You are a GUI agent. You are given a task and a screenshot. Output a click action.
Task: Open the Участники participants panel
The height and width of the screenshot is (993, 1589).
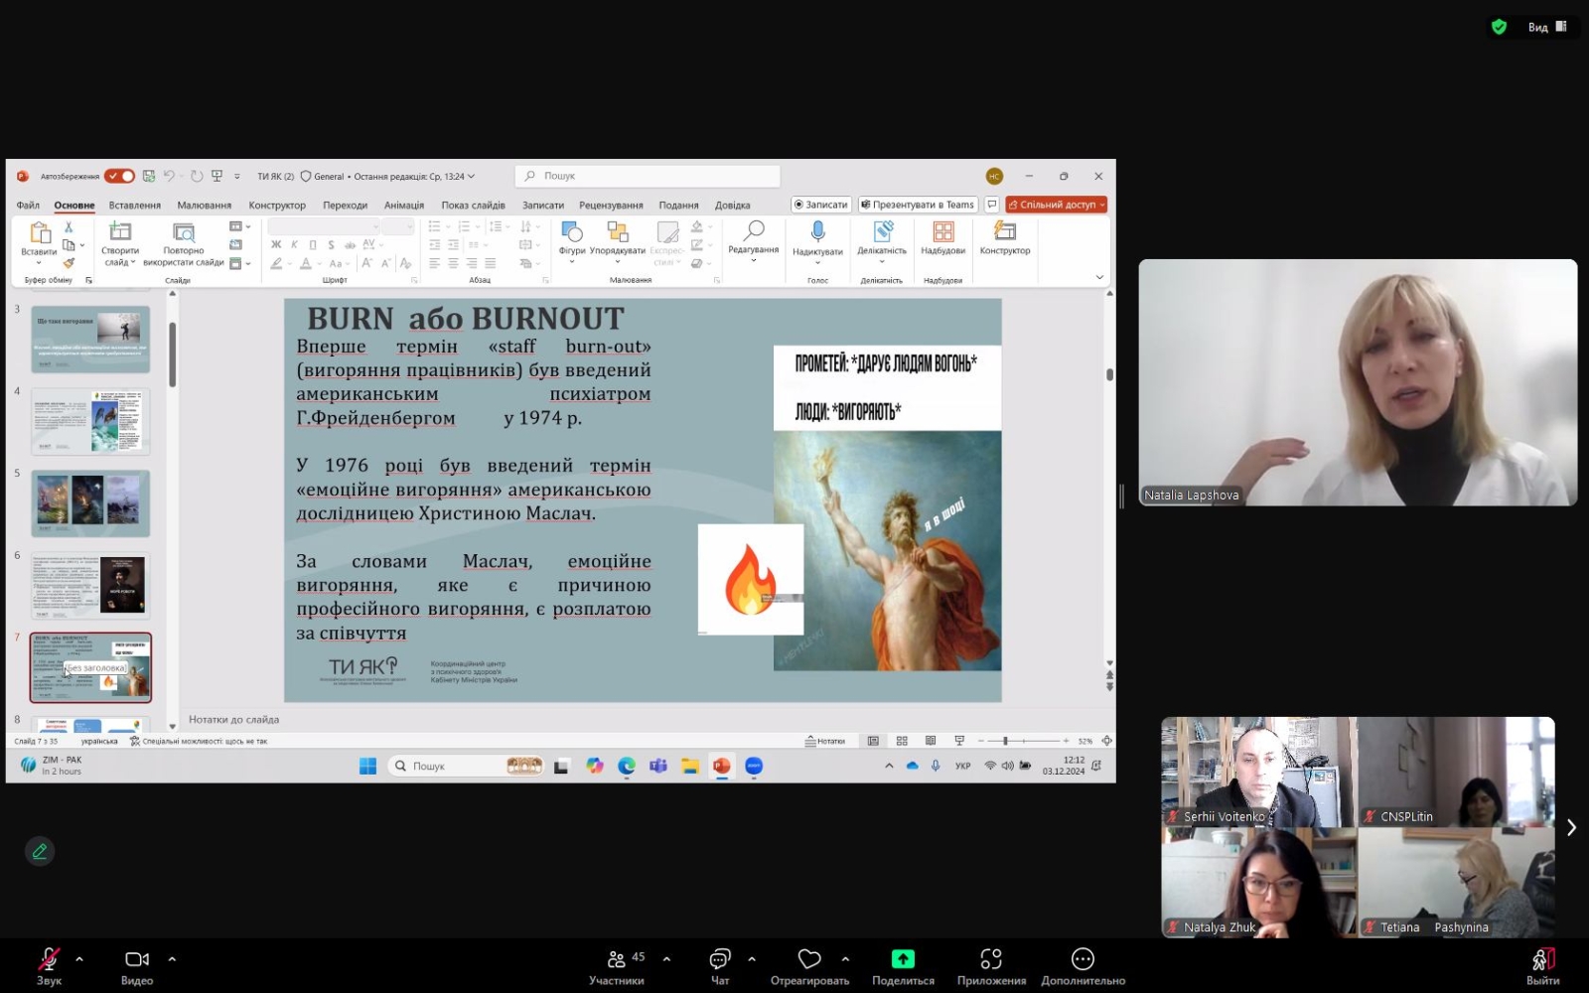pos(617,959)
